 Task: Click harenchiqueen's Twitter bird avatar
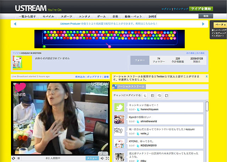(119, 107)
